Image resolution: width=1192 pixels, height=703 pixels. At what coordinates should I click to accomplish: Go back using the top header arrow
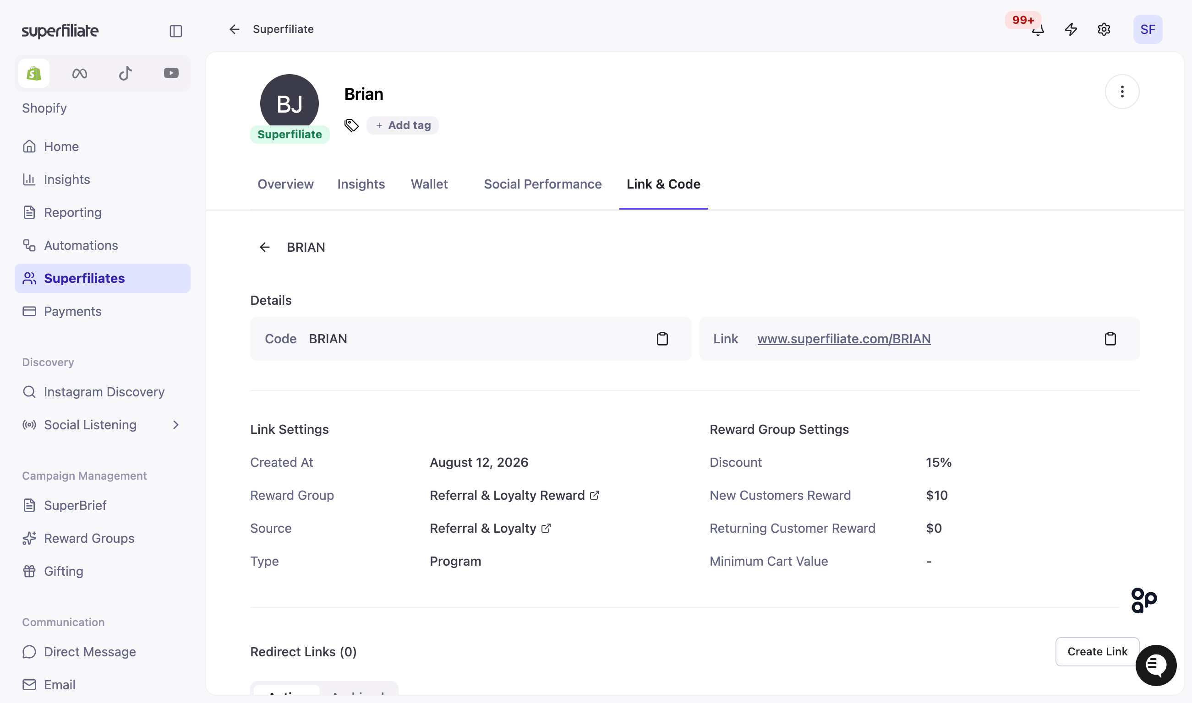[x=234, y=29]
